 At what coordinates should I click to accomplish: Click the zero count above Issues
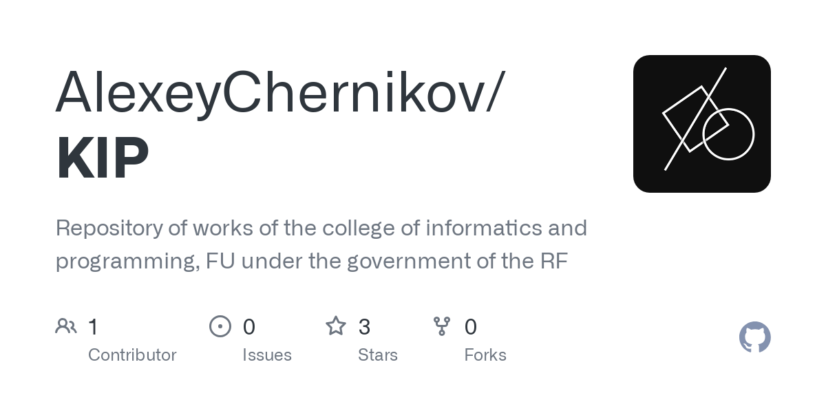tap(249, 326)
